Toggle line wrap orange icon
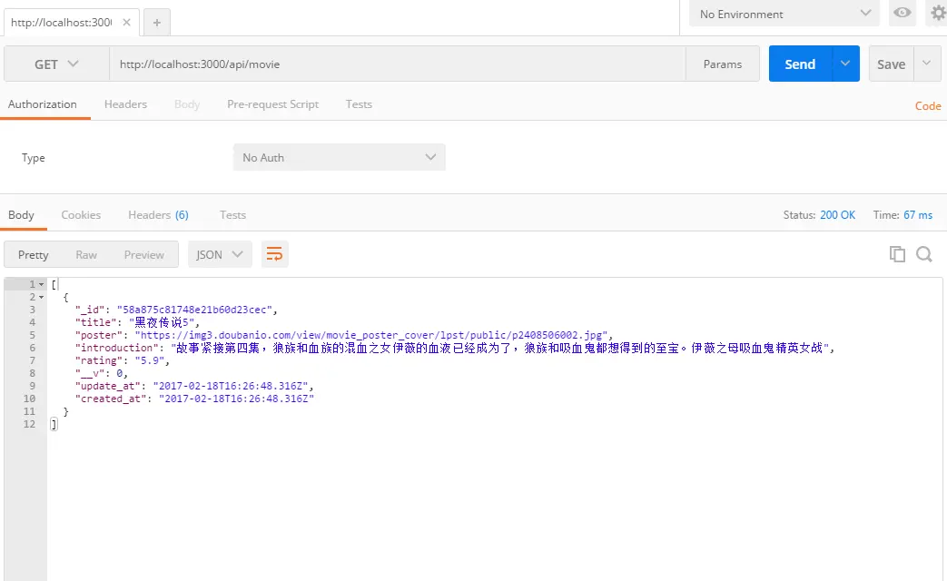947x581 pixels. click(274, 254)
